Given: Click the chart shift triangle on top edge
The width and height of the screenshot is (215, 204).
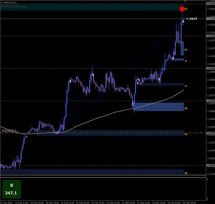Looking at the screenshot, I should point(185,1).
